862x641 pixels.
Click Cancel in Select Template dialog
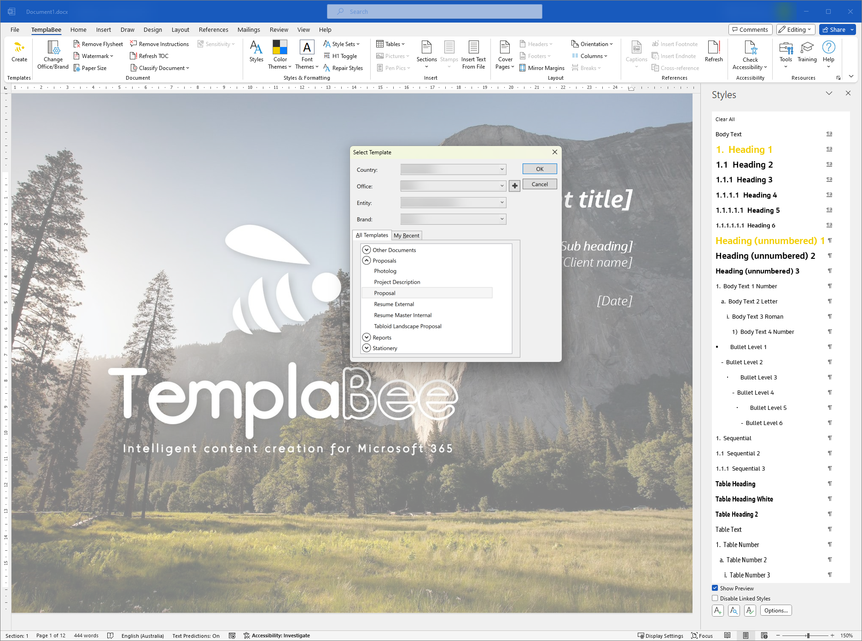coord(540,184)
